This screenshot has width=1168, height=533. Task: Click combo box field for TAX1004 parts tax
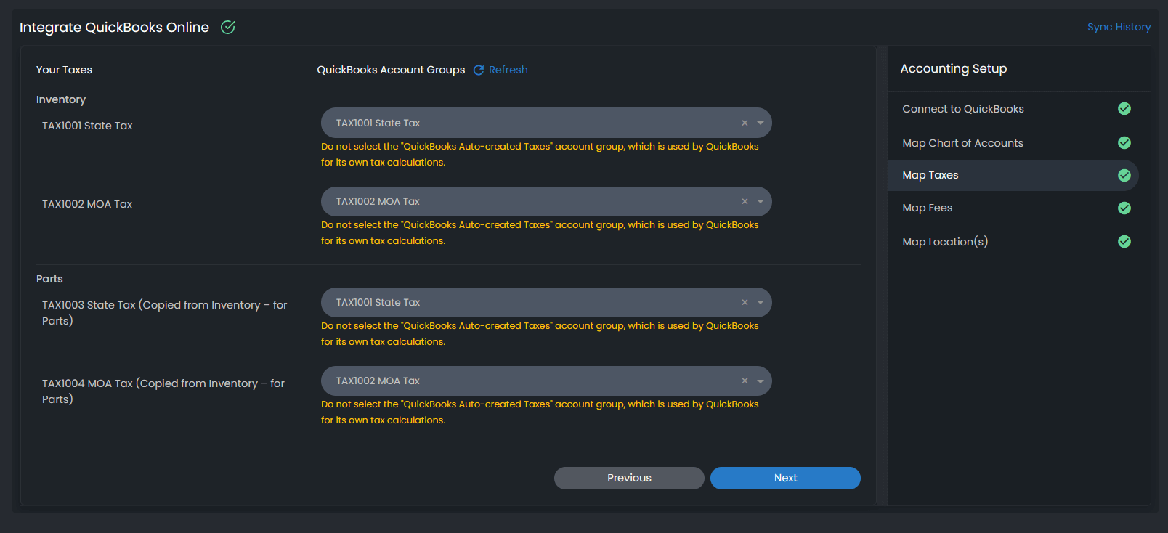[546, 381]
